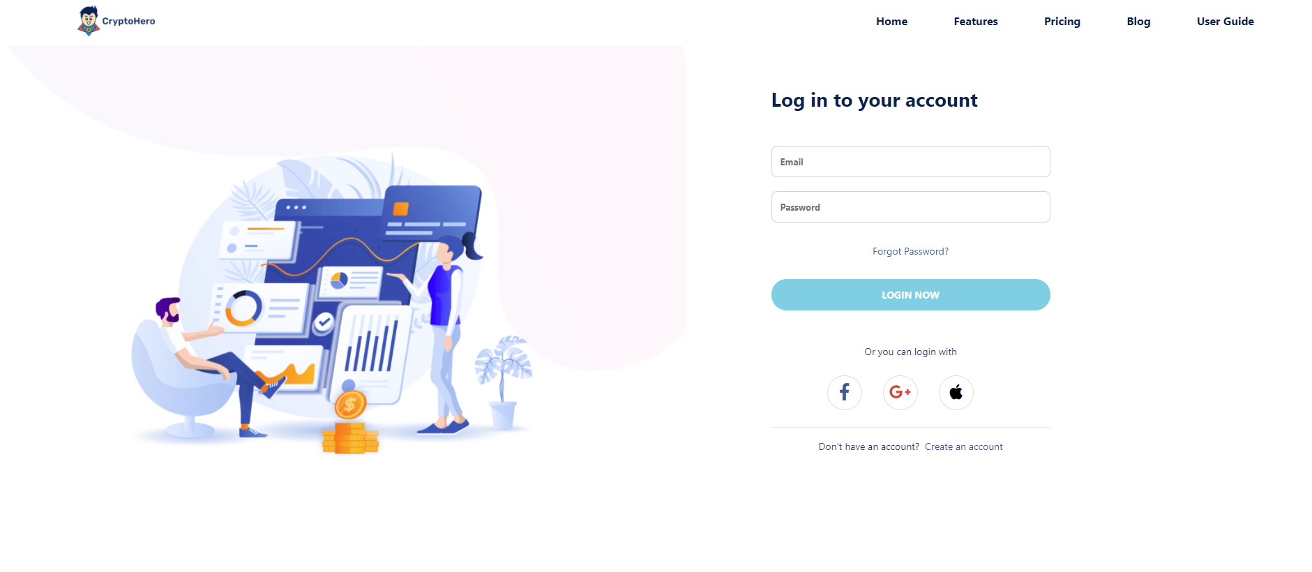Choose the Google Plus login icon
The height and width of the screenshot is (572, 1312).
click(x=900, y=393)
